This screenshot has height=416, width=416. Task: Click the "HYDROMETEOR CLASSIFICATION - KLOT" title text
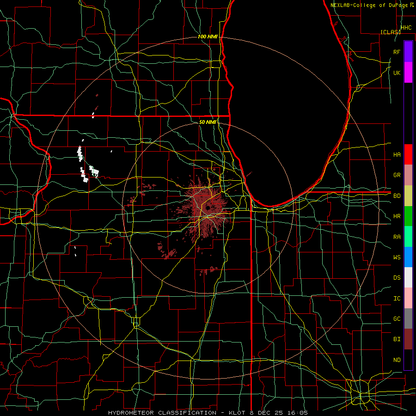[x=177, y=413]
